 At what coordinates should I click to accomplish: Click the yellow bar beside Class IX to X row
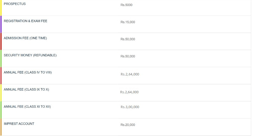pyautogui.click(x=1, y=93)
